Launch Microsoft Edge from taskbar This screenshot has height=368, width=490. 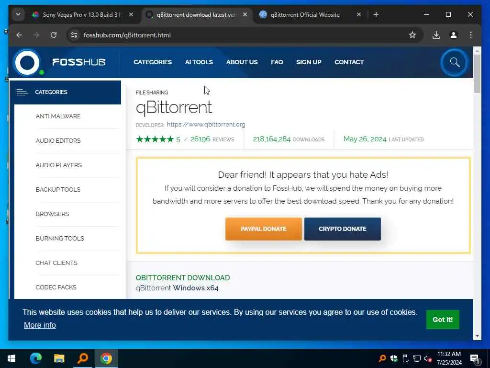(35, 358)
